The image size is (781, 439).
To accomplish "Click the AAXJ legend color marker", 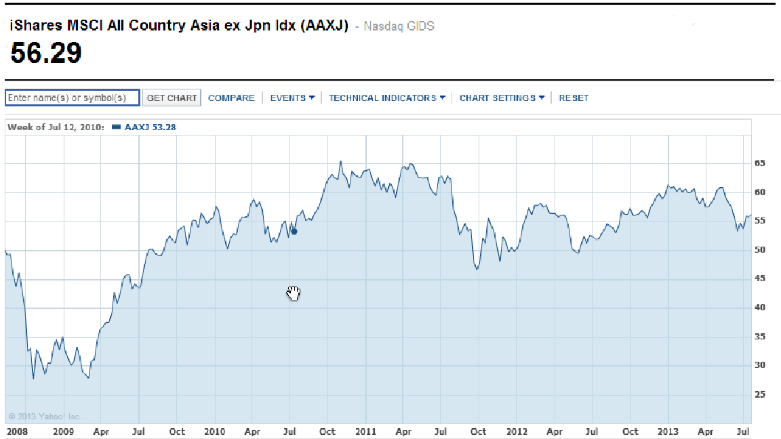I will tap(116, 127).
